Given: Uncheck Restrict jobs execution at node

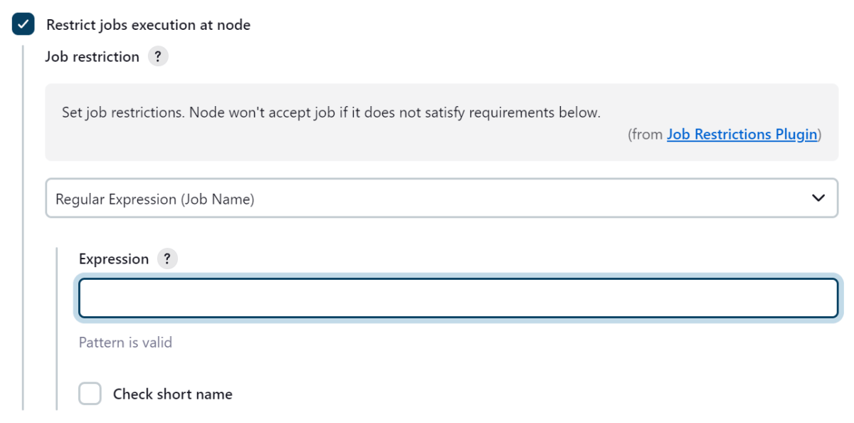Looking at the screenshot, I should coord(23,25).
